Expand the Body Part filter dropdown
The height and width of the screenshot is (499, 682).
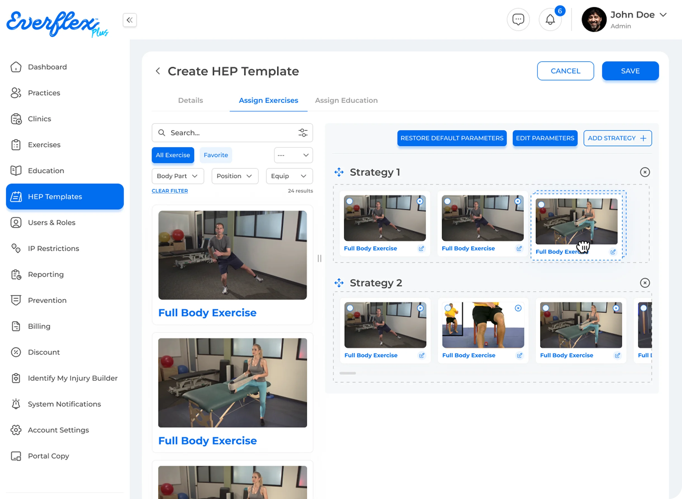click(x=177, y=176)
